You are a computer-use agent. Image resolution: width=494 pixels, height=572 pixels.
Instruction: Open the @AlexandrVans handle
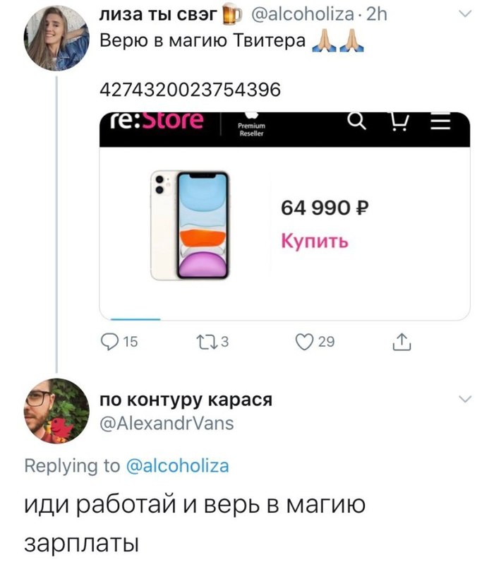pos(167,424)
